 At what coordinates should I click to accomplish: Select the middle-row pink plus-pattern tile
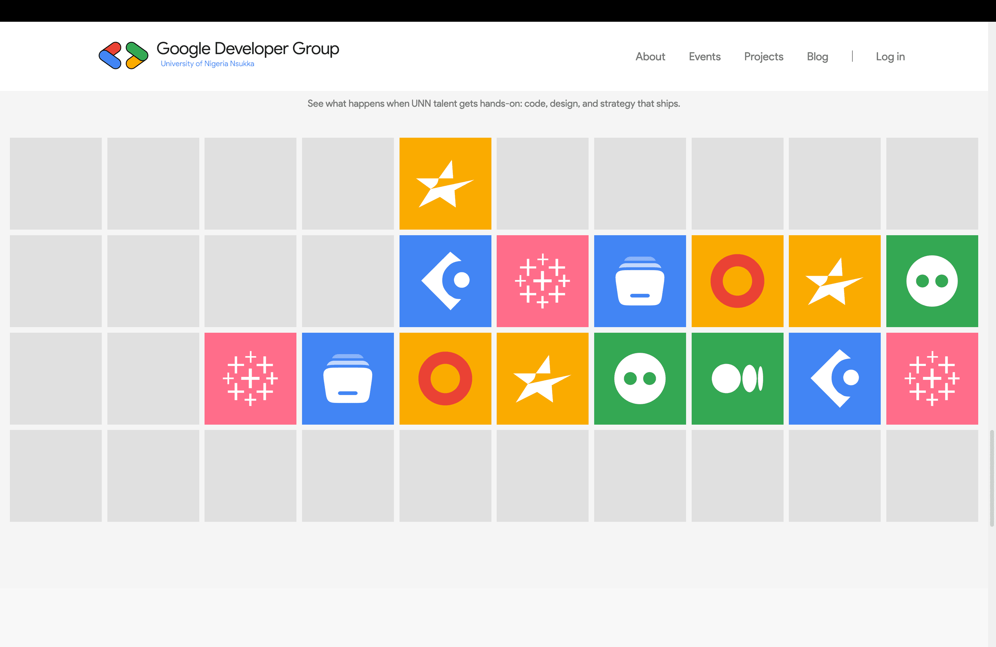(542, 281)
